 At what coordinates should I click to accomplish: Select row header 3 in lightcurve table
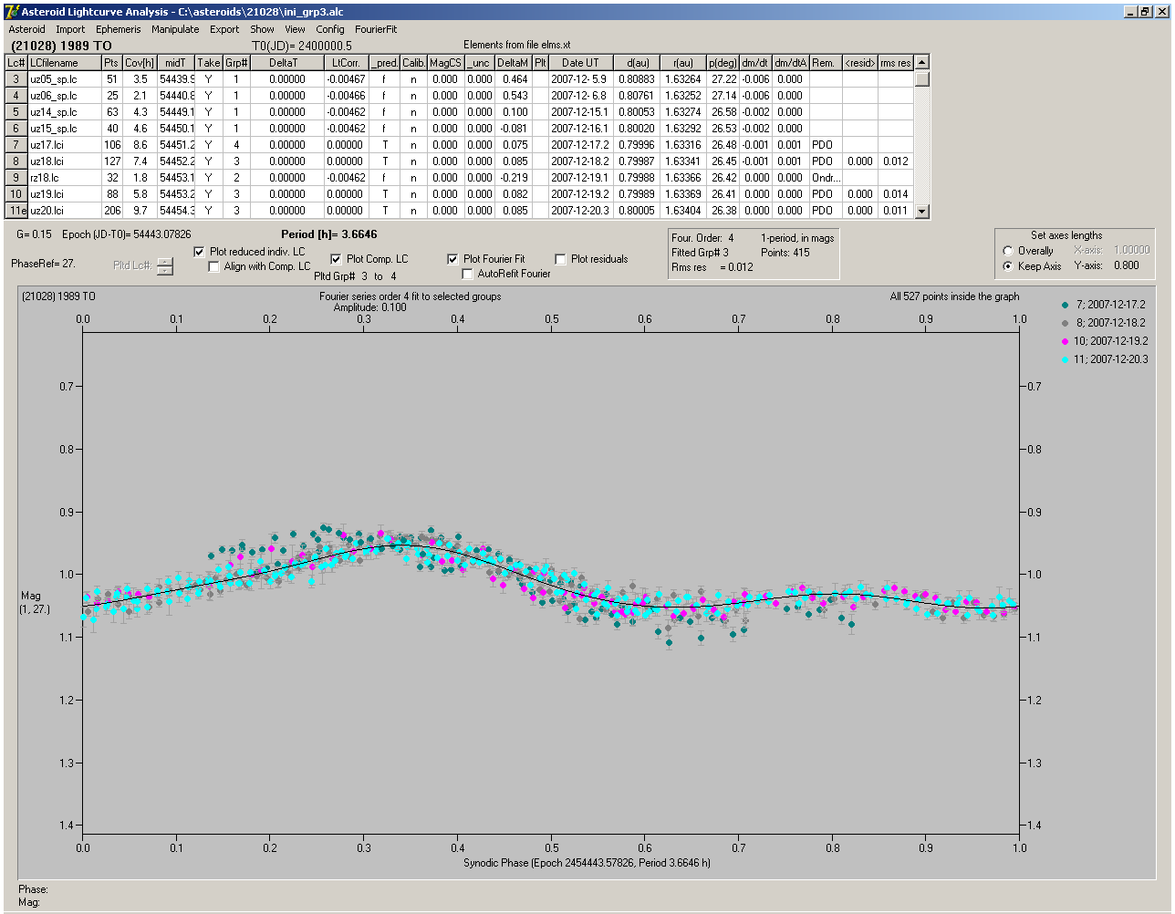(16, 79)
